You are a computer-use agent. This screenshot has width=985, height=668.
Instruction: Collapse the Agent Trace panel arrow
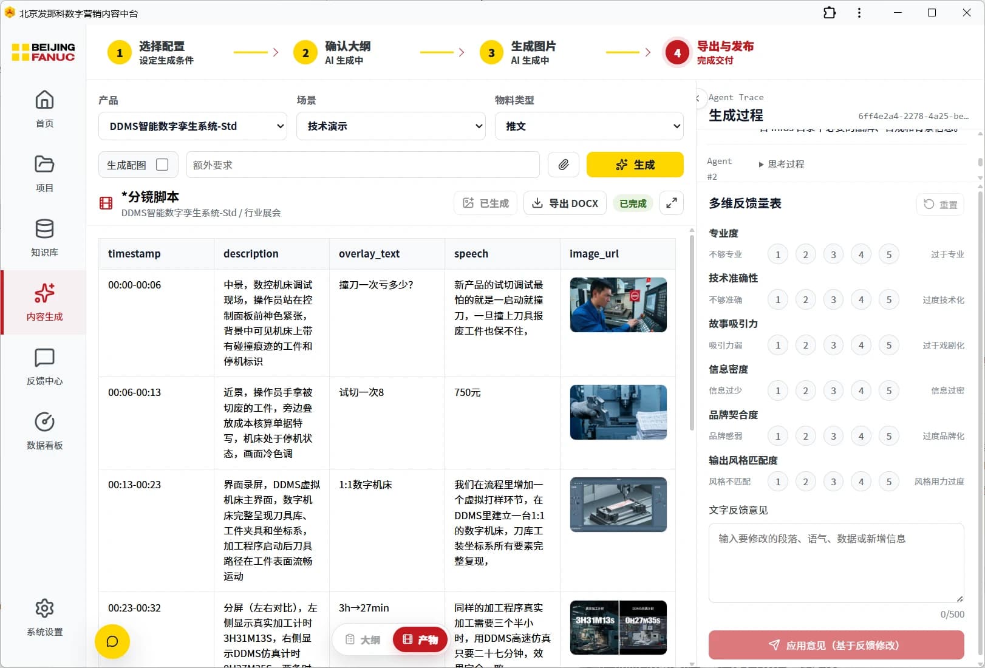(x=698, y=98)
